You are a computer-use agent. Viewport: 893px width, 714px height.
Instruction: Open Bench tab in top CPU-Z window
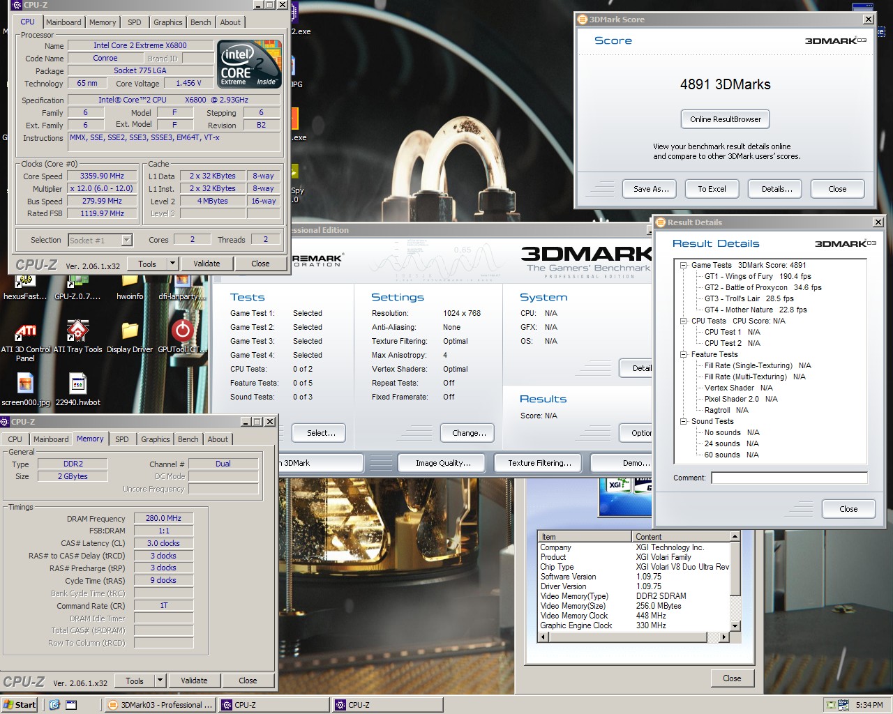[200, 22]
